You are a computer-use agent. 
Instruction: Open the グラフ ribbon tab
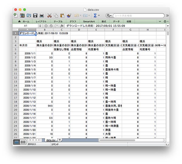coord(73,21)
